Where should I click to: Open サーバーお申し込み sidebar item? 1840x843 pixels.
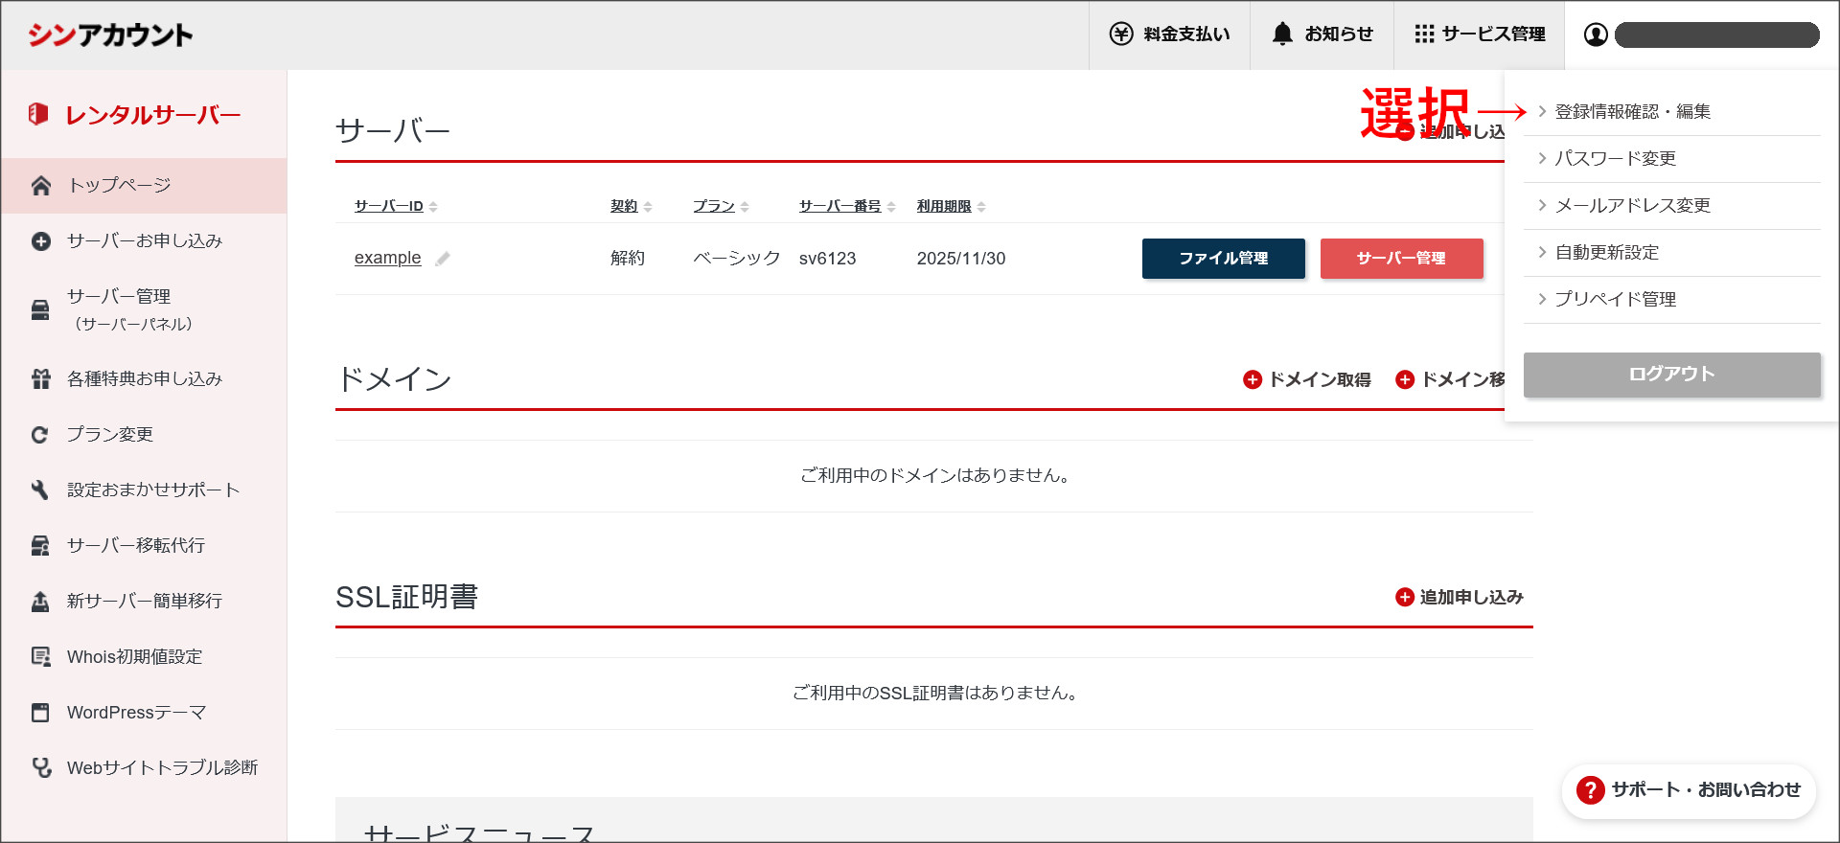(x=144, y=241)
